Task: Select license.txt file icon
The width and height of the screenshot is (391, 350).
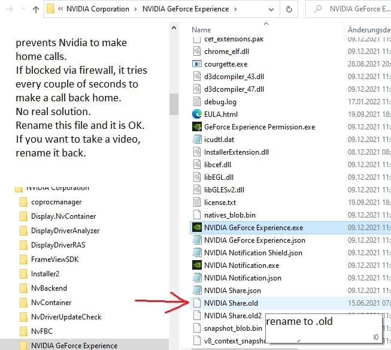Action: click(197, 202)
